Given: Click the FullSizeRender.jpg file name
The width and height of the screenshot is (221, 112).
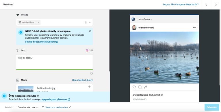Looking at the screenshot, I should (46, 88).
